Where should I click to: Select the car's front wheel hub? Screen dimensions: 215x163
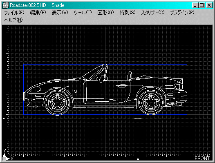(58, 102)
